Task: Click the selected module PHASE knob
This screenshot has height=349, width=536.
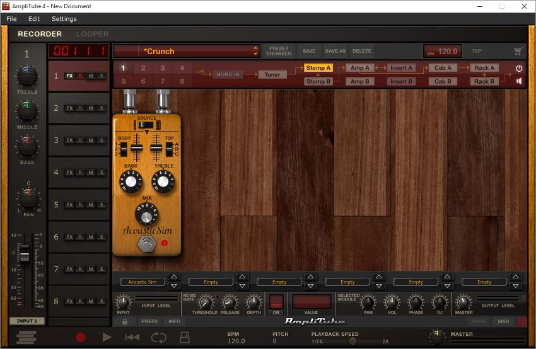Action: tap(416, 302)
